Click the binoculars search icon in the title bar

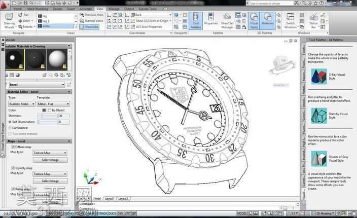[296, 3]
